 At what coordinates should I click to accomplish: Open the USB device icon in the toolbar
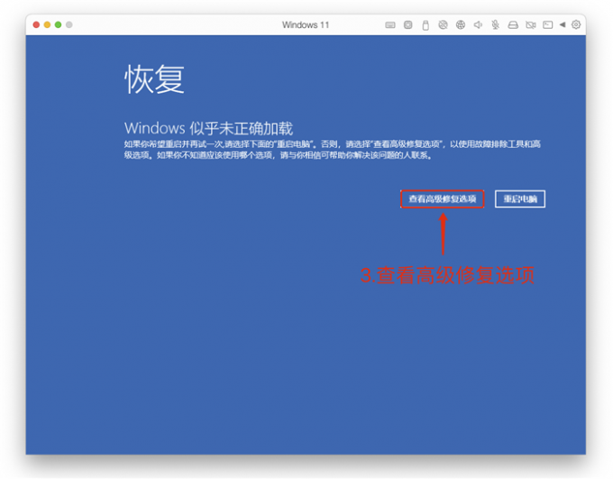(x=425, y=25)
